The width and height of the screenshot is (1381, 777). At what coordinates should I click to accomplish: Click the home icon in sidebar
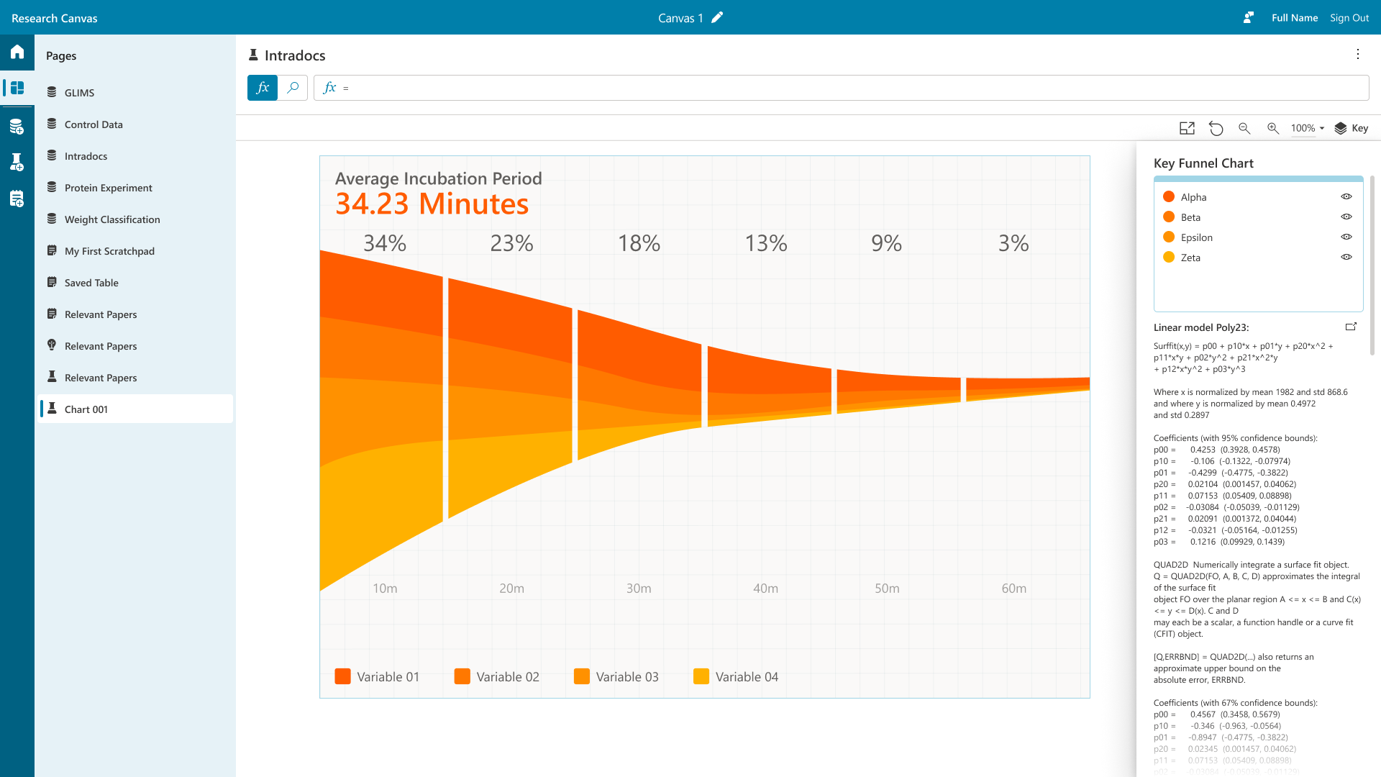point(17,52)
